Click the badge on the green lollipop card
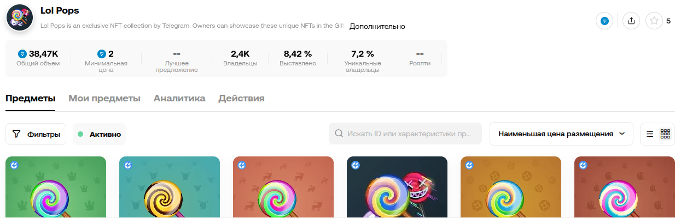 click(x=14, y=165)
